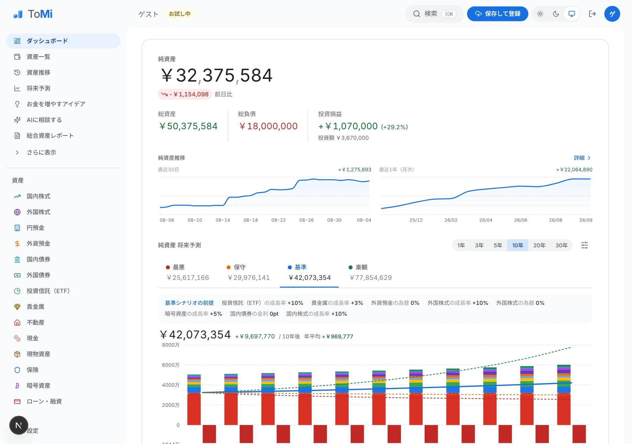Click the 総負債 value ￥18,000,000

tap(268, 126)
